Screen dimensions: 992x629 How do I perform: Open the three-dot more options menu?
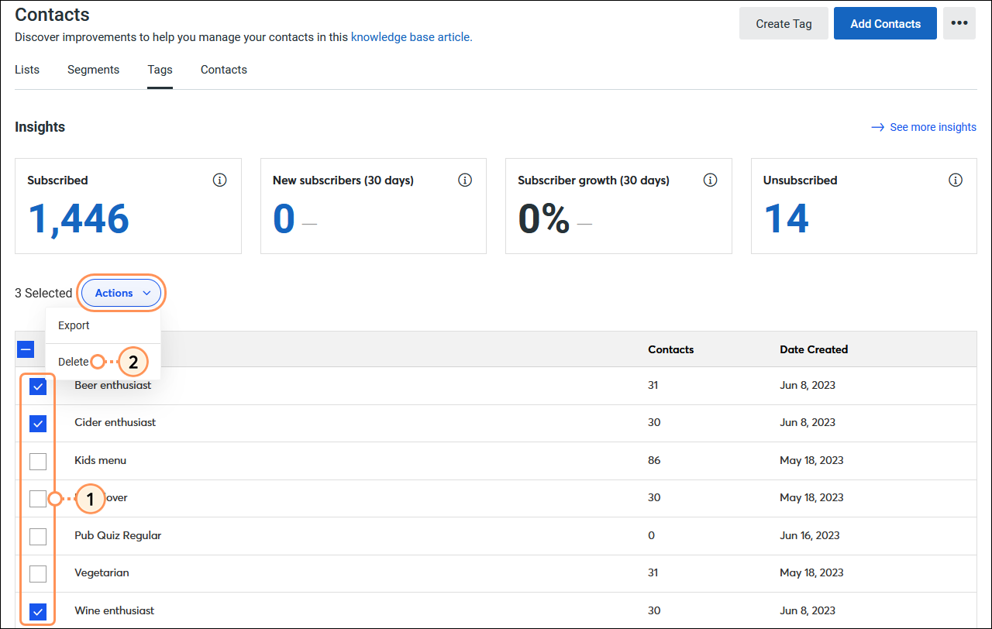click(x=959, y=23)
